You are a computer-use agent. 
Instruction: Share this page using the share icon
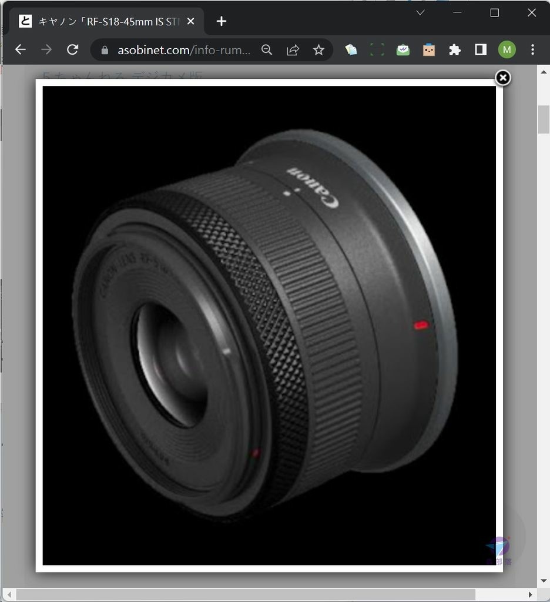pyautogui.click(x=293, y=49)
